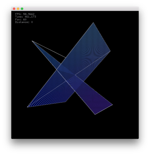Image resolution: width=150 pixels, height=155 pixels.
Task: Pick the rightmost corner of the upper teal quad
Action: (110, 51)
